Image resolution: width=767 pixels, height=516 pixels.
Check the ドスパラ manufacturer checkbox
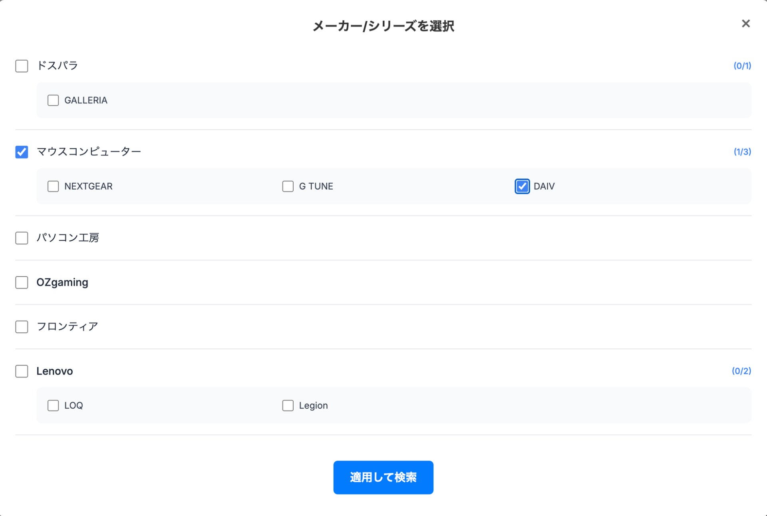click(22, 66)
